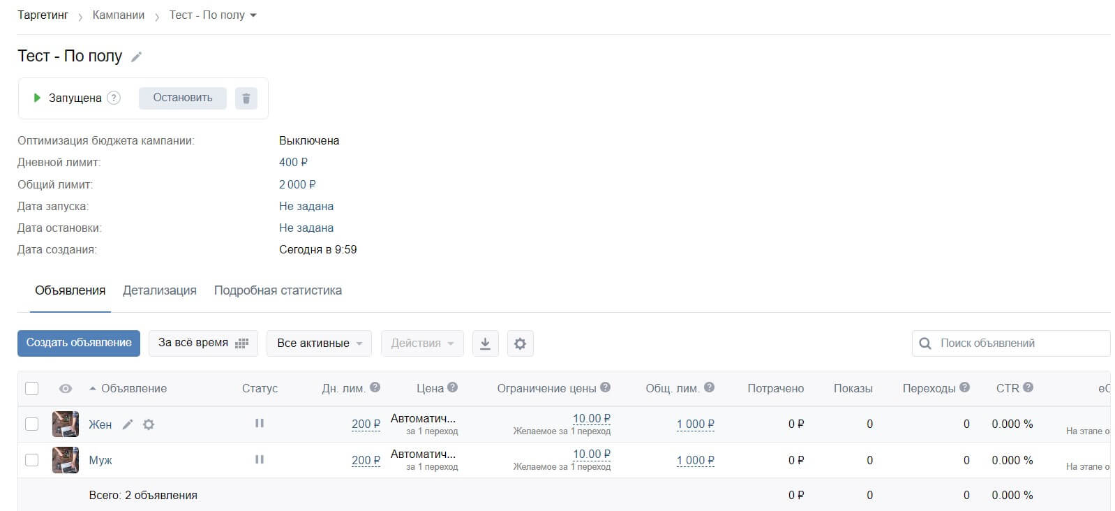
Task: Edit the Жен ad total limit 1 000 ₽
Action: click(x=696, y=424)
